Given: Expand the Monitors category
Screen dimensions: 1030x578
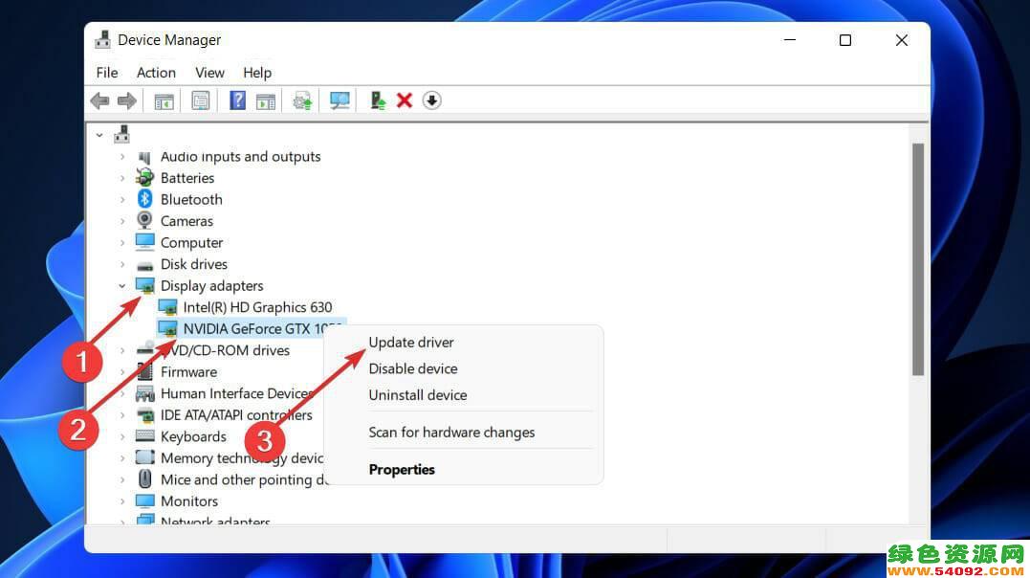Looking at the screenshot, I should coord(122,501).
